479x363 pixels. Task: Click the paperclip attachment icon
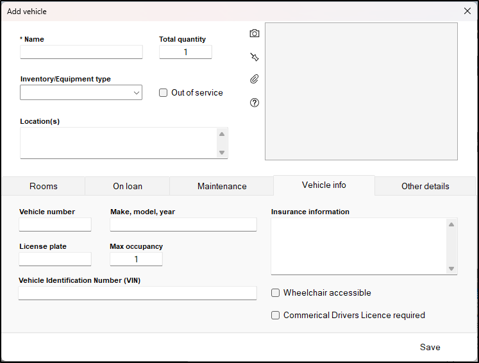(255, 79)
